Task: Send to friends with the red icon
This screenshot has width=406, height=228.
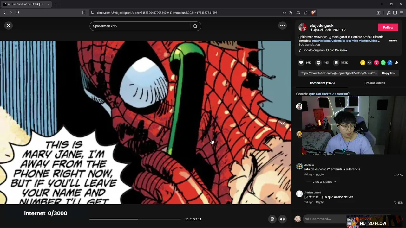Action: click(376, 63)
